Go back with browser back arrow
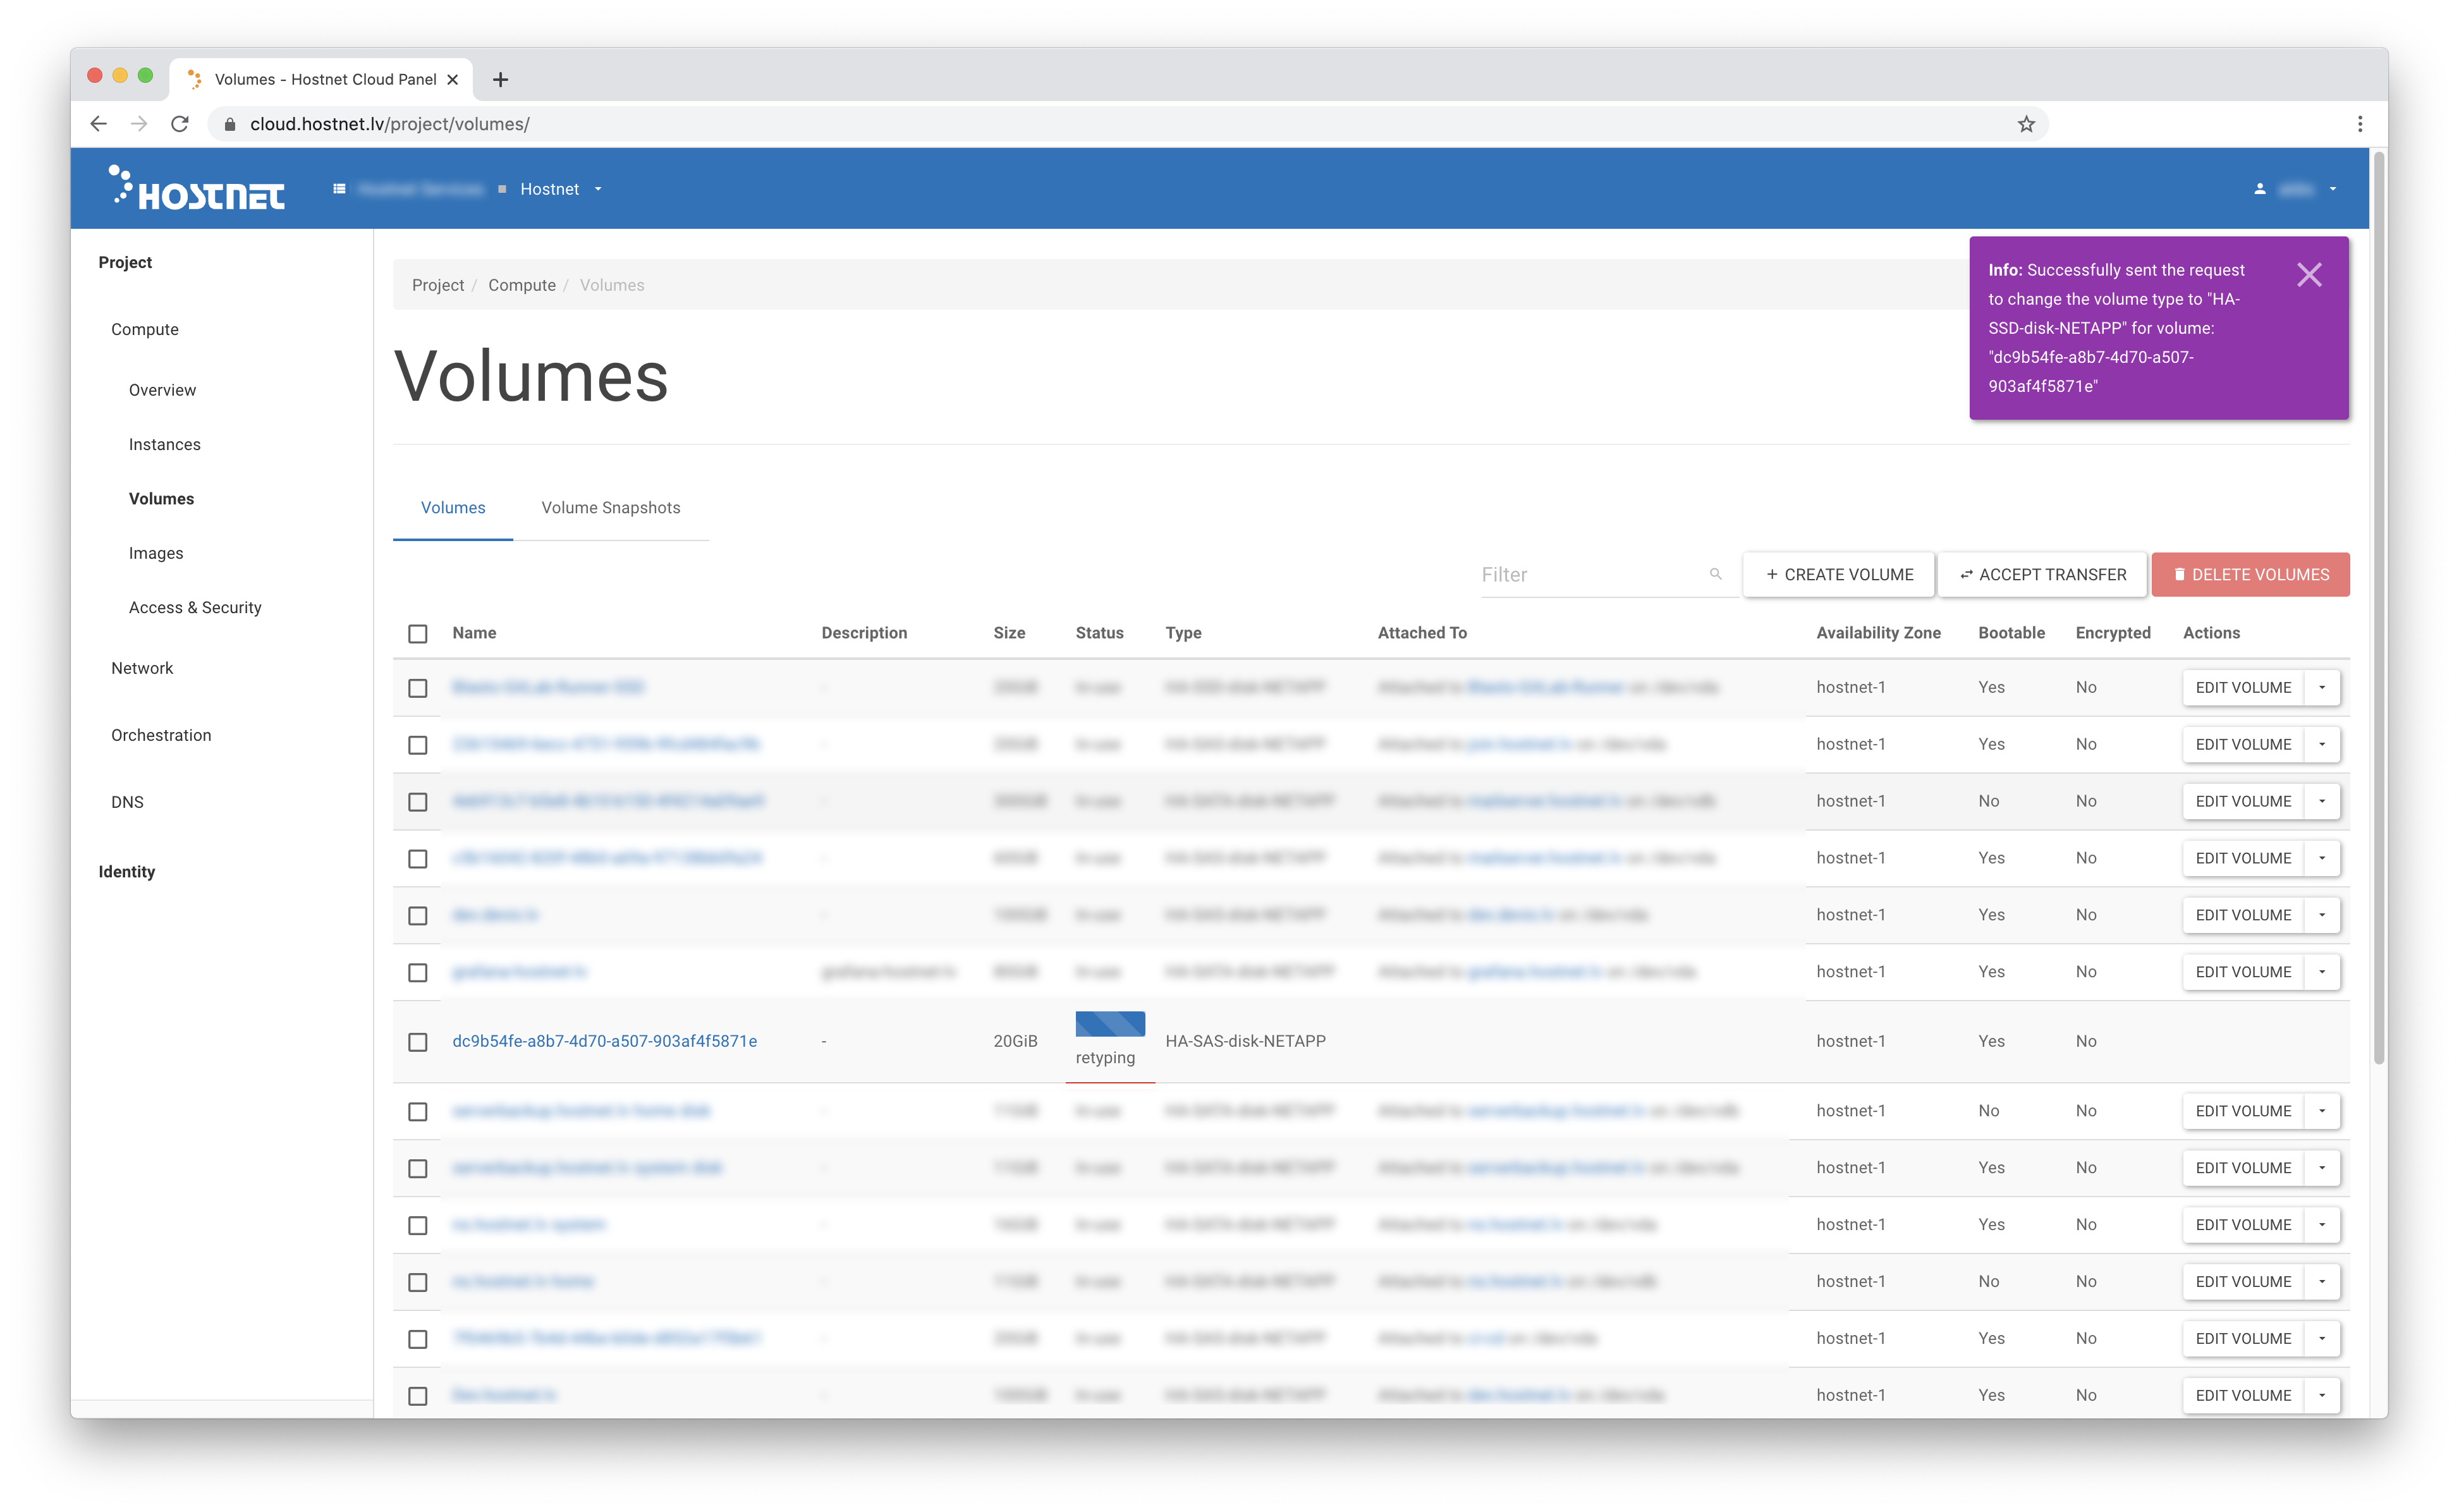2459x1512 pixels. point(98,124)
